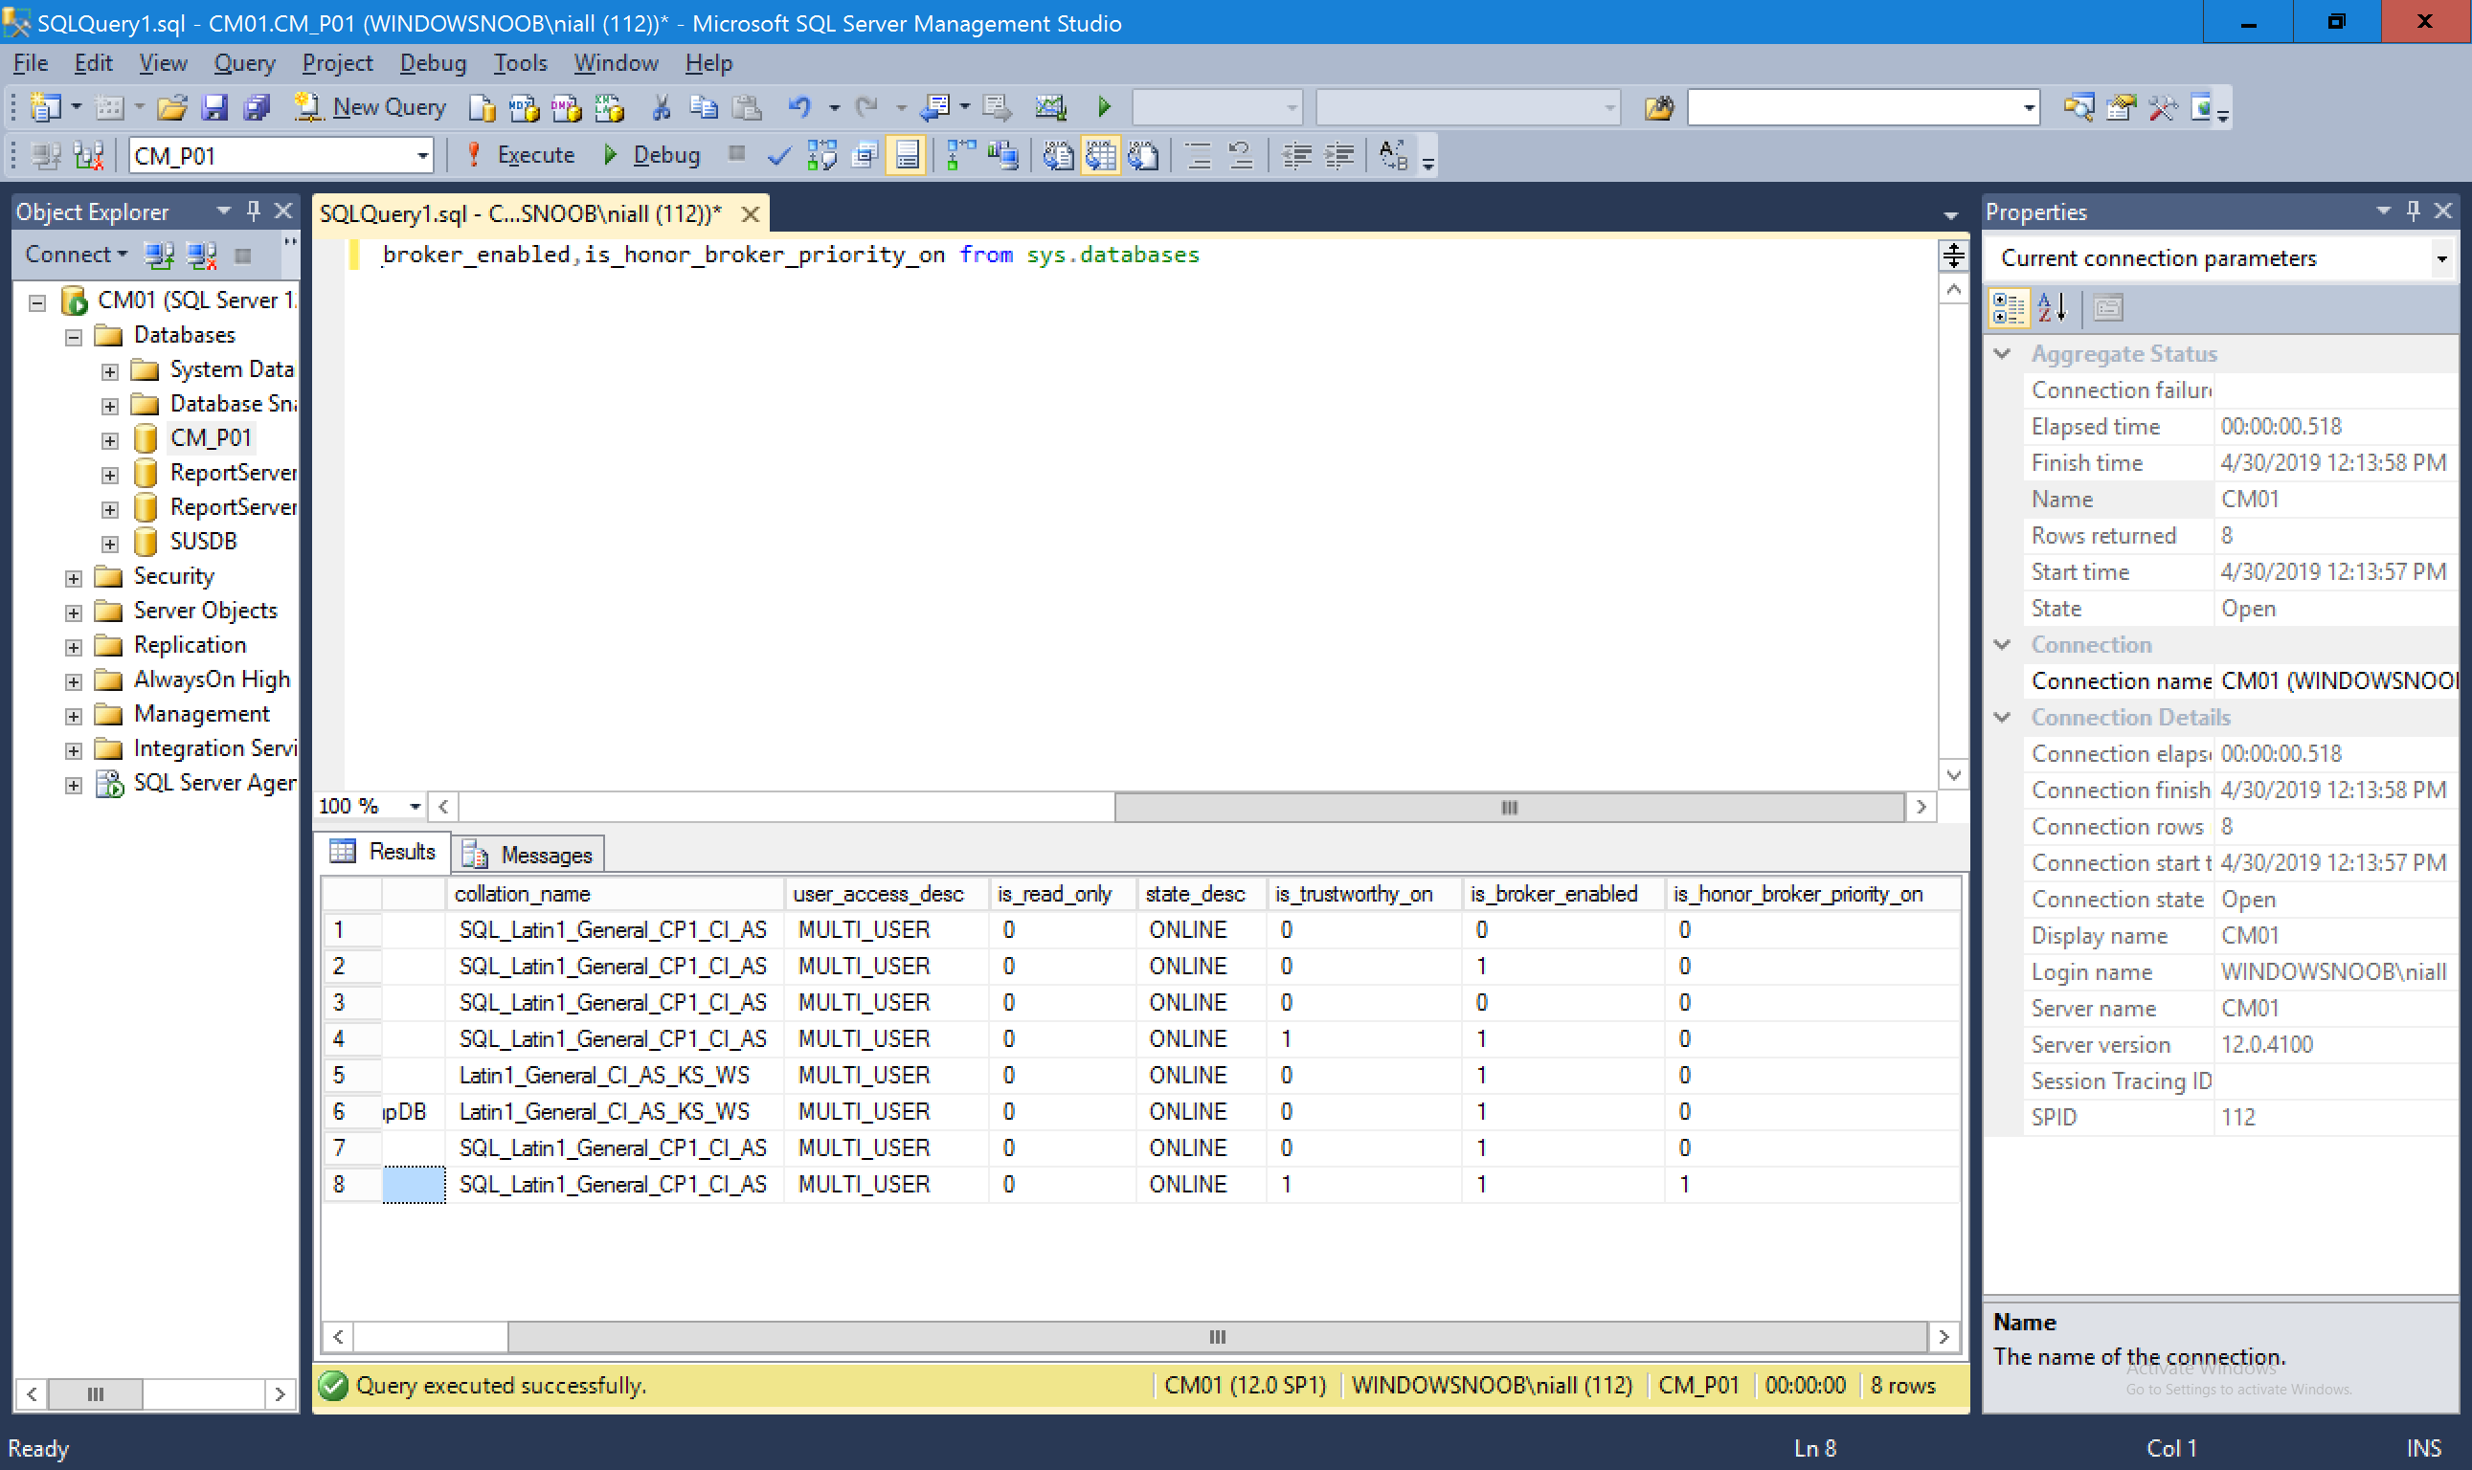
Task: Open the find combo box dropdown arrow
Action: [2028, 107]
